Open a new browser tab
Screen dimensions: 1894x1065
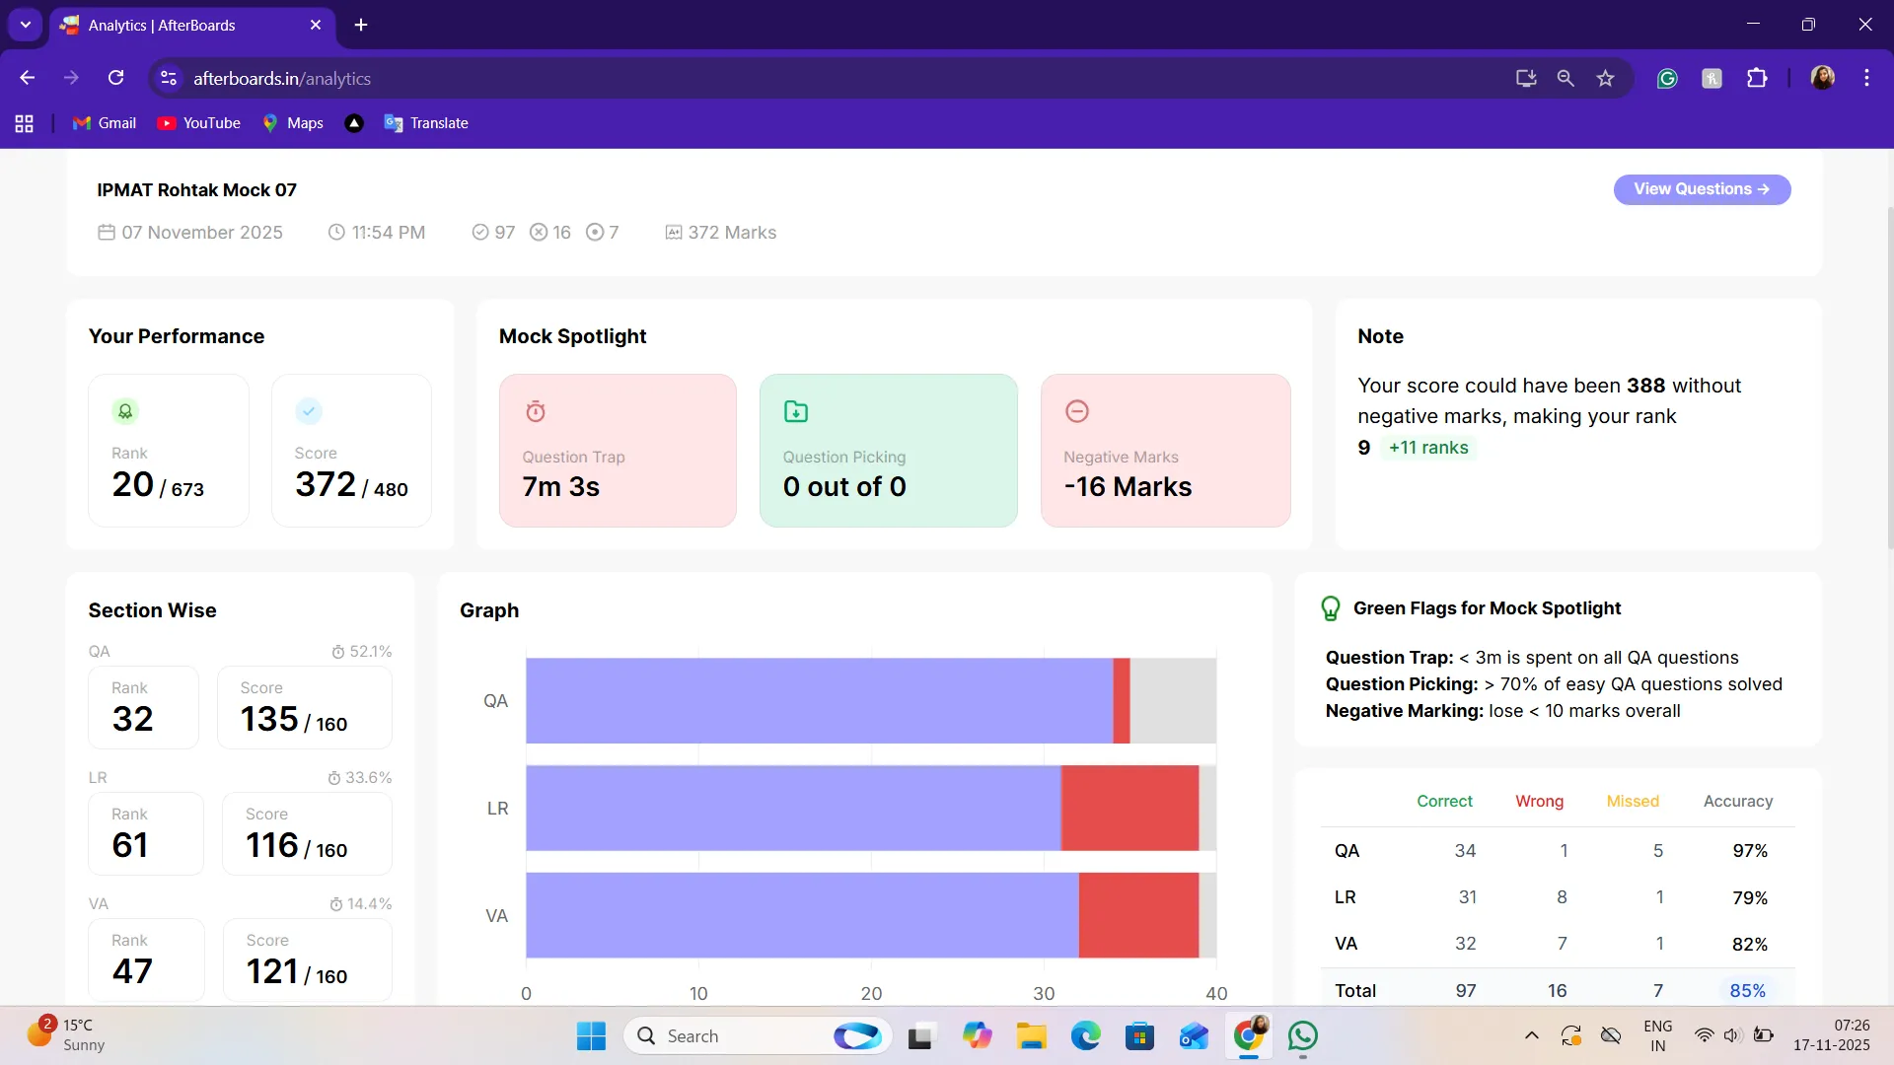[x=361, y=25]
